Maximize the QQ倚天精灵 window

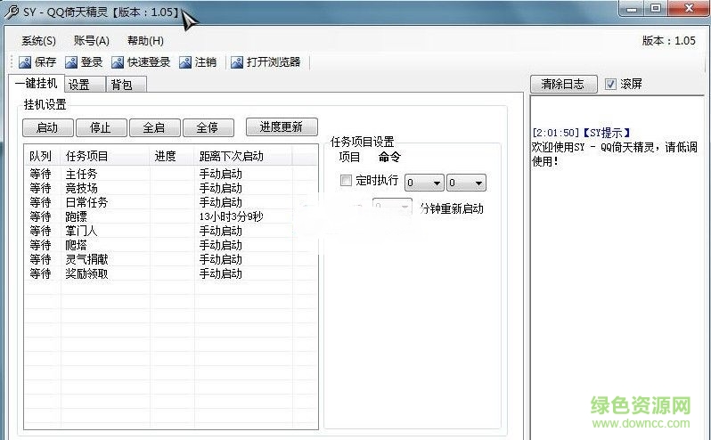tap(655, 9)
